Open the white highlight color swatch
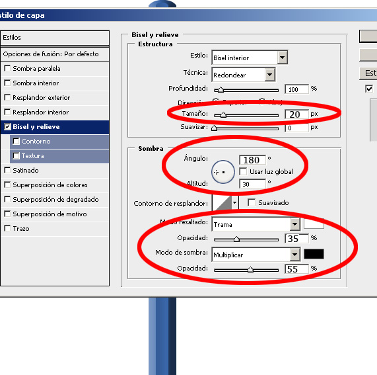377x375 pixels. click(x=314, y=224)
